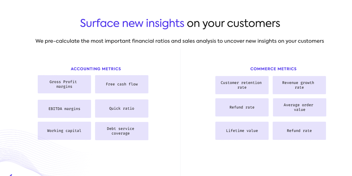Viewport: 352px width, 176px height.
Task: Open the Customer retention rate tile
Action: (242, 85)
